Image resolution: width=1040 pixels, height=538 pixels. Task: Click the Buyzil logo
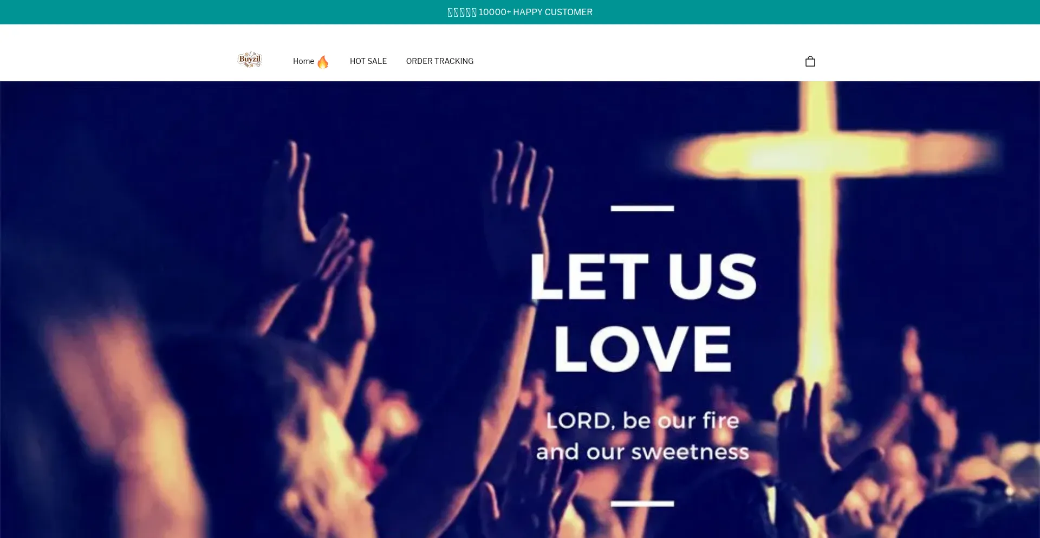(250, 60)
